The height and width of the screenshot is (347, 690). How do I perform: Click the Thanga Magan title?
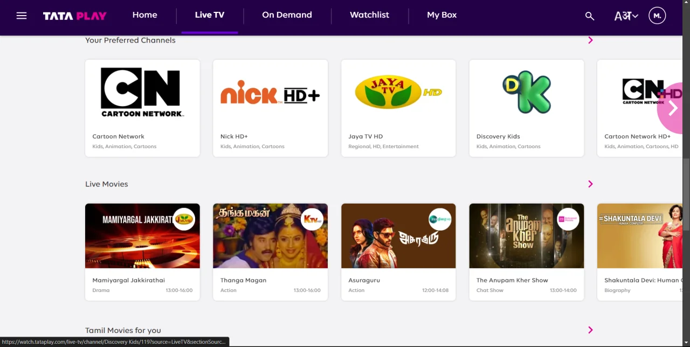coord(243,280)
